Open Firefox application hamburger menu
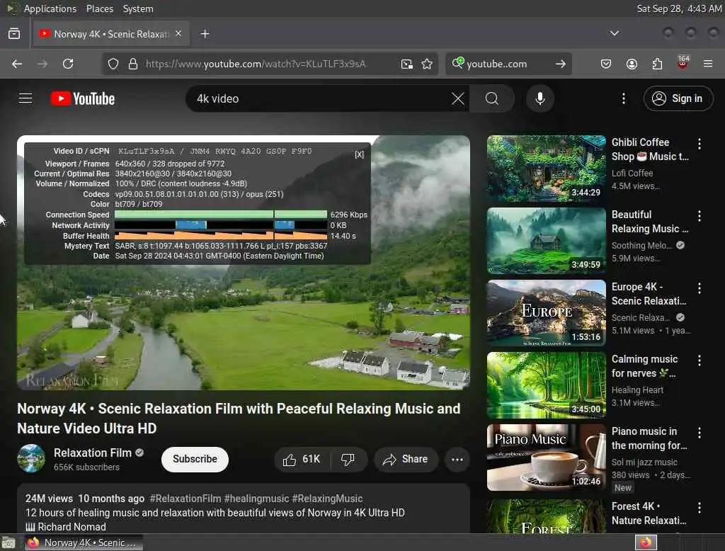Image resolution: width=725 pixels, height=551 pixels. tap(708, 64)
